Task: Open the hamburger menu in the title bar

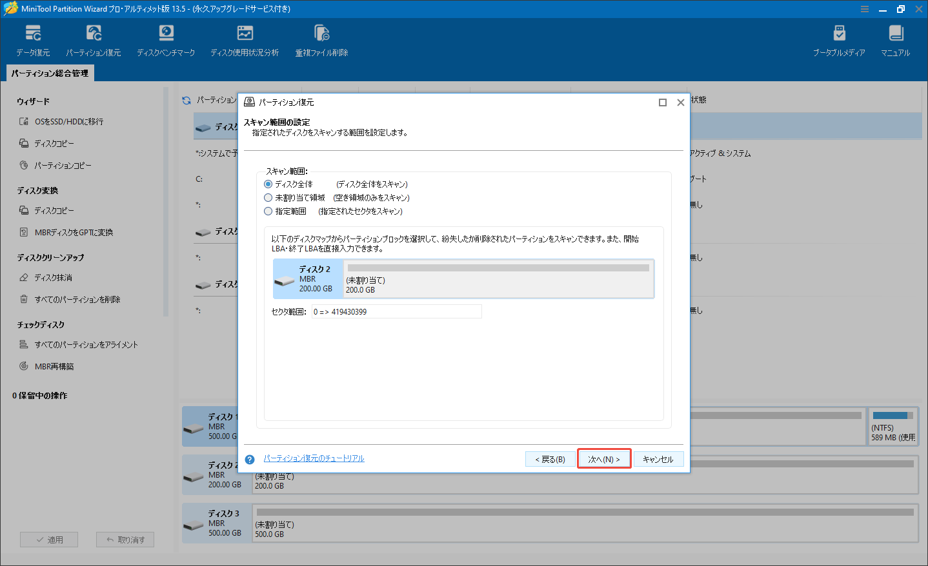Action: tap(864, 8)
